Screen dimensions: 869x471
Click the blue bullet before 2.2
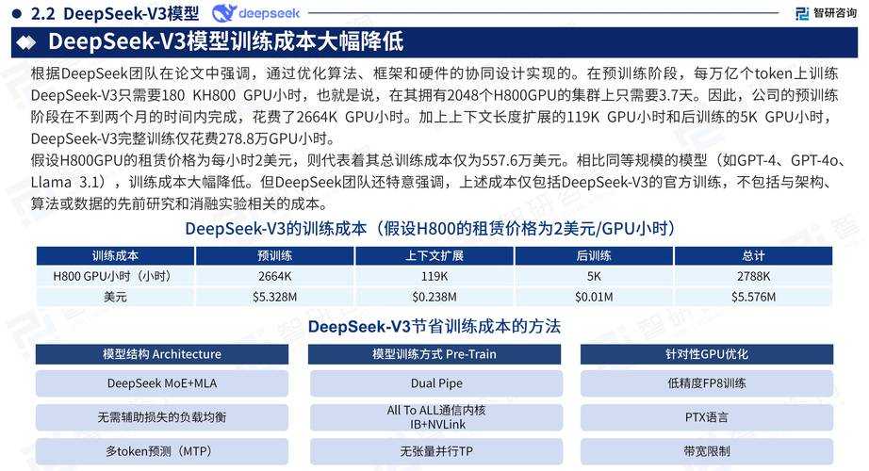coord(17,13)
